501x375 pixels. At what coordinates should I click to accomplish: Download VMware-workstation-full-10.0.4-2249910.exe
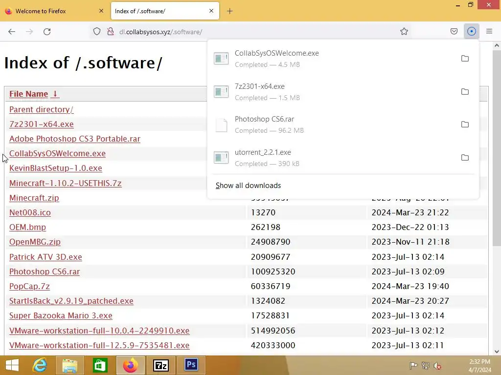99,331
